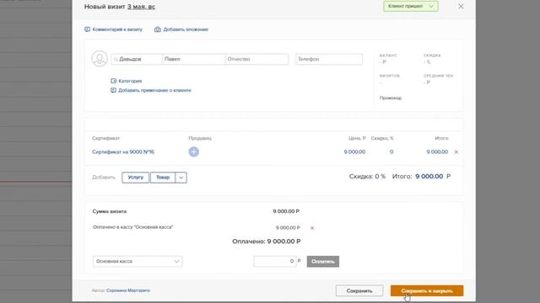
Task: Click the first name field Павел
Action: [x=194, y=59]
